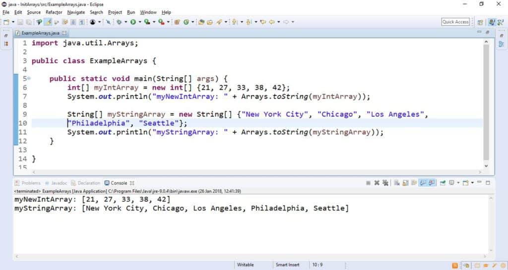Switch to the Javadoc tab
This screenshot has height=270, width=508.
coord(56,183)
